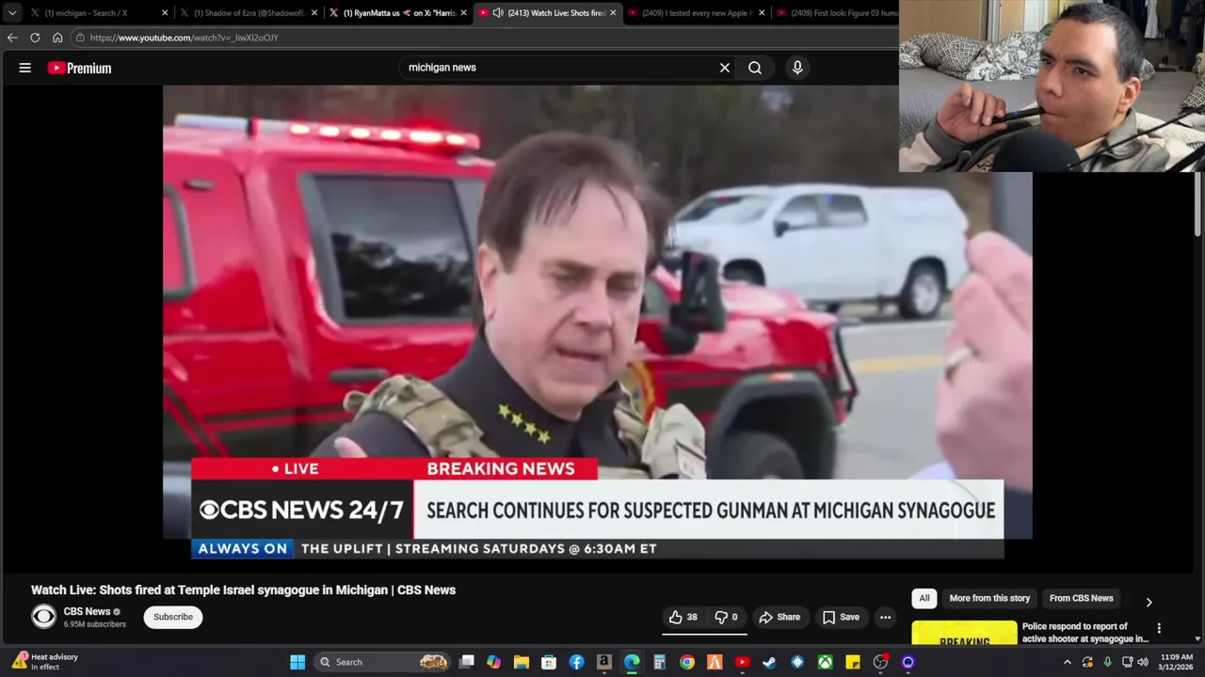Open Task View on the taskbar
The height and width of the screenshot is (677, 1205).
point(467,662)
